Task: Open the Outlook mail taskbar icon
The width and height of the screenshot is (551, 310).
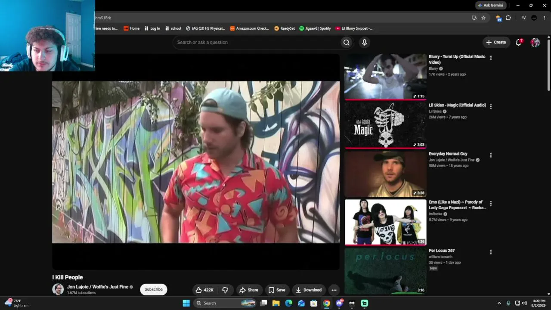Action: (x=301, y=303)
